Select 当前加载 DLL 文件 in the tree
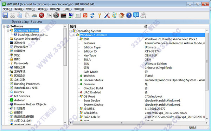Viewport: 211px width, 131px height. (26, 88)
